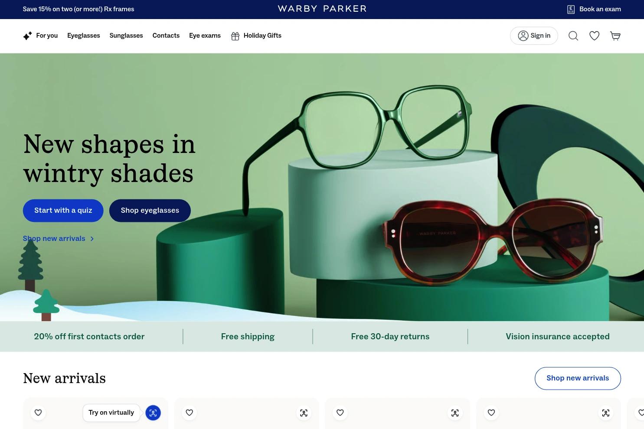
Task: Click the Book an exam link
Action: 594,9
